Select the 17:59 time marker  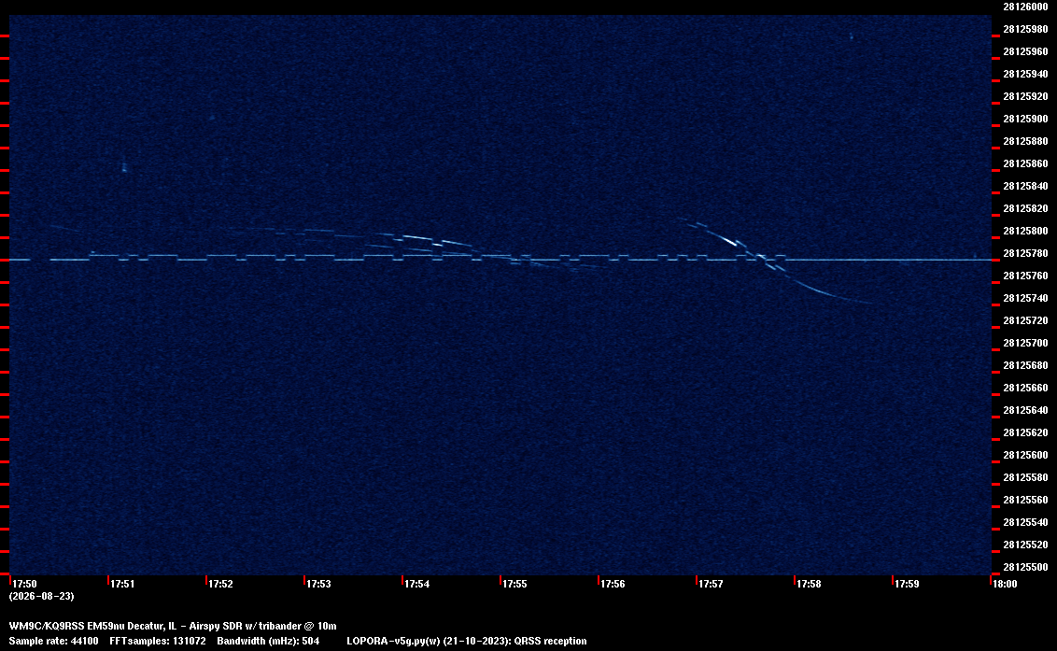907,584
